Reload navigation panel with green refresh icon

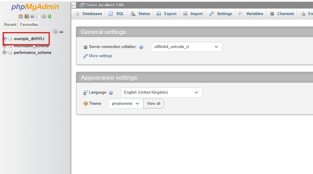coord(49,16)
